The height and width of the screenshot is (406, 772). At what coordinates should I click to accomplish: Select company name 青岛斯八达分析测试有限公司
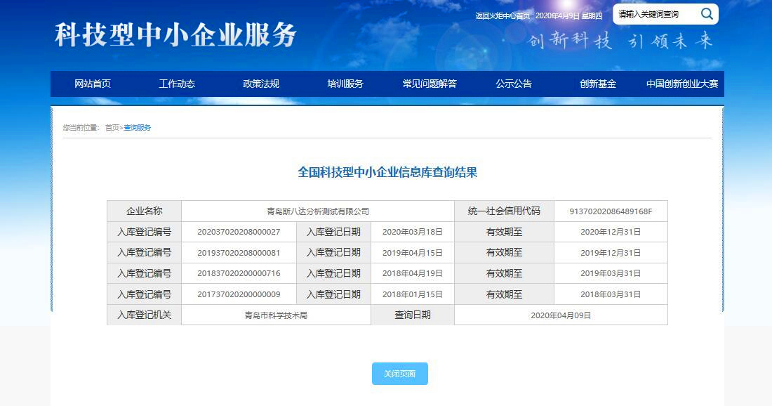pyautogui.click(x=318, y=211)
